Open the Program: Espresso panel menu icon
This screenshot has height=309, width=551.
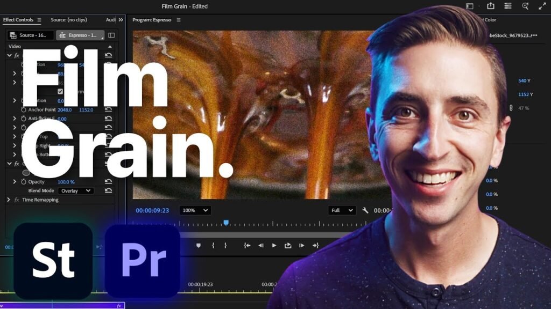(179, 20)
